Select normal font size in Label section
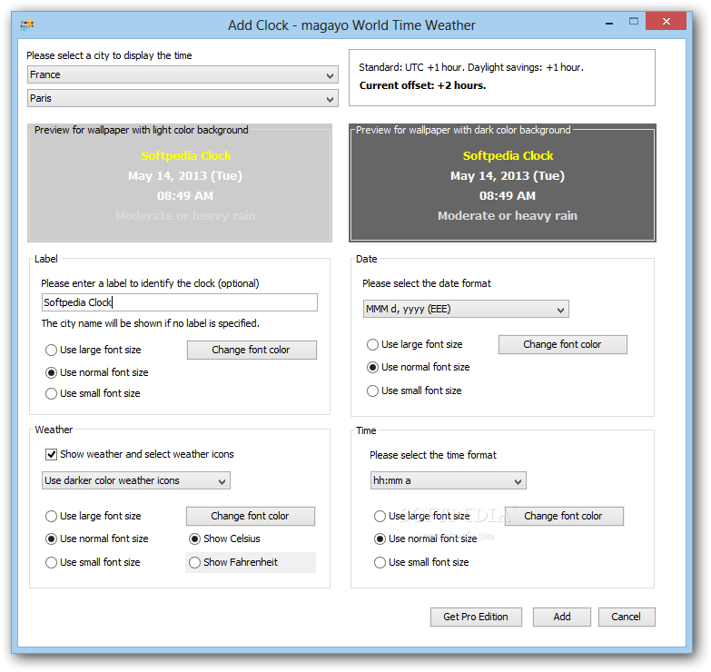The image size is (711, 672). pyautogui.click(x=97, y=372)
